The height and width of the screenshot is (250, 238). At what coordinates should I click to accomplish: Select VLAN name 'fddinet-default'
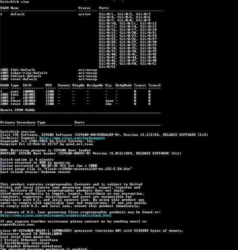(x=26, y=76)
